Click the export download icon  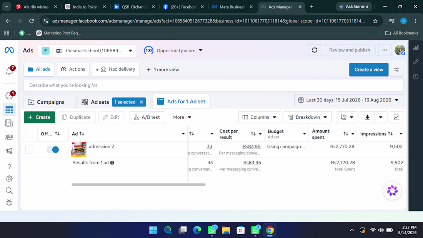tap(367, 117)
